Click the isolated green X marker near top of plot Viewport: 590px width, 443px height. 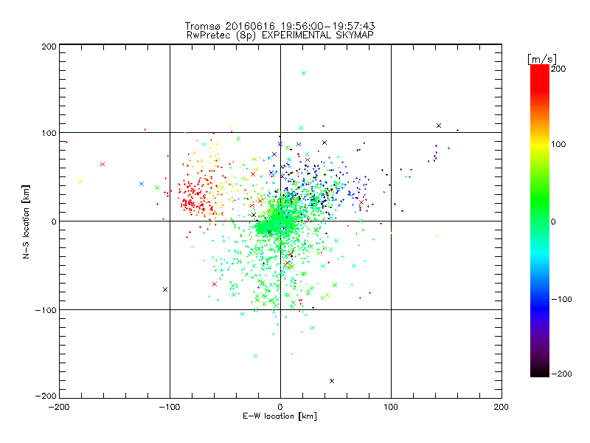coord(304,73)
